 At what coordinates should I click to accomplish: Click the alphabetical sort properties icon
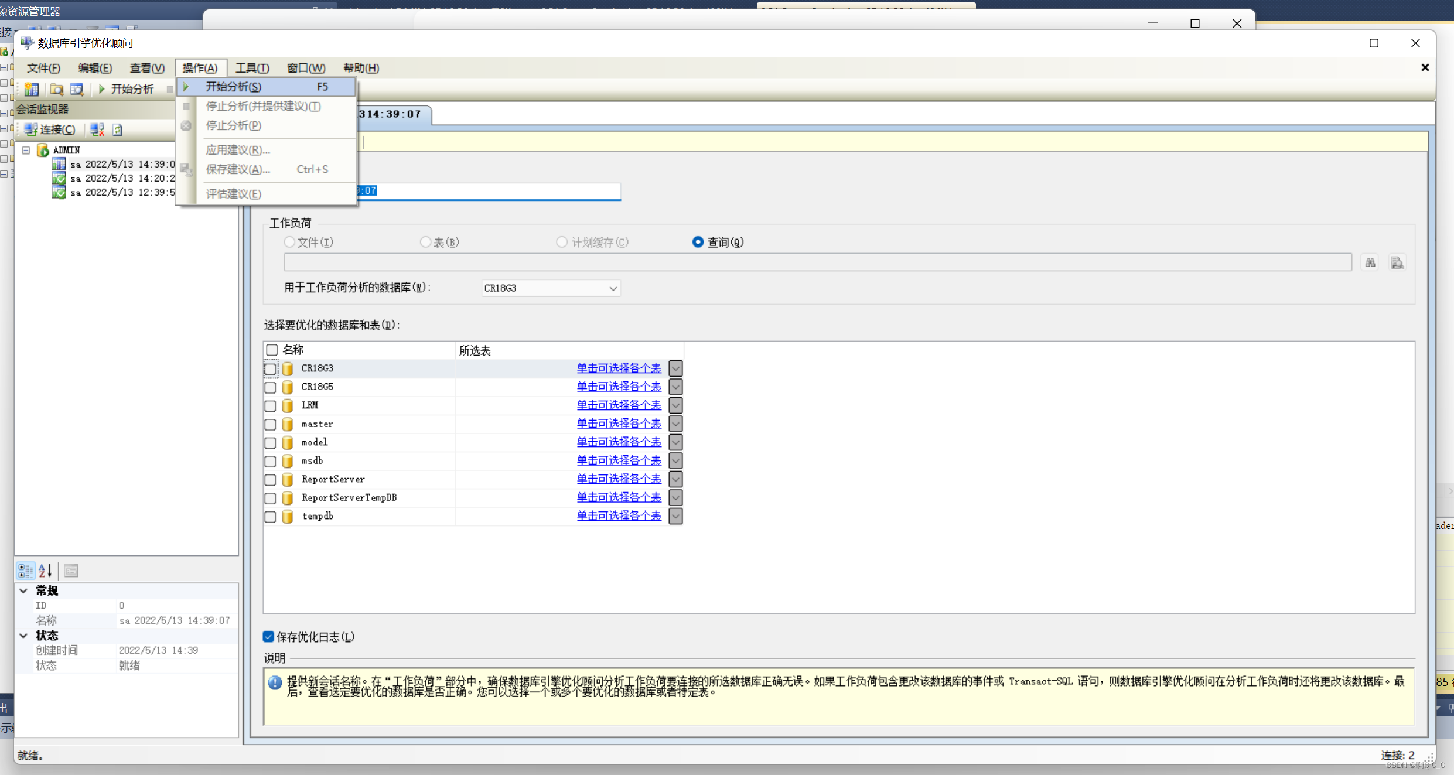click(46, 570)
